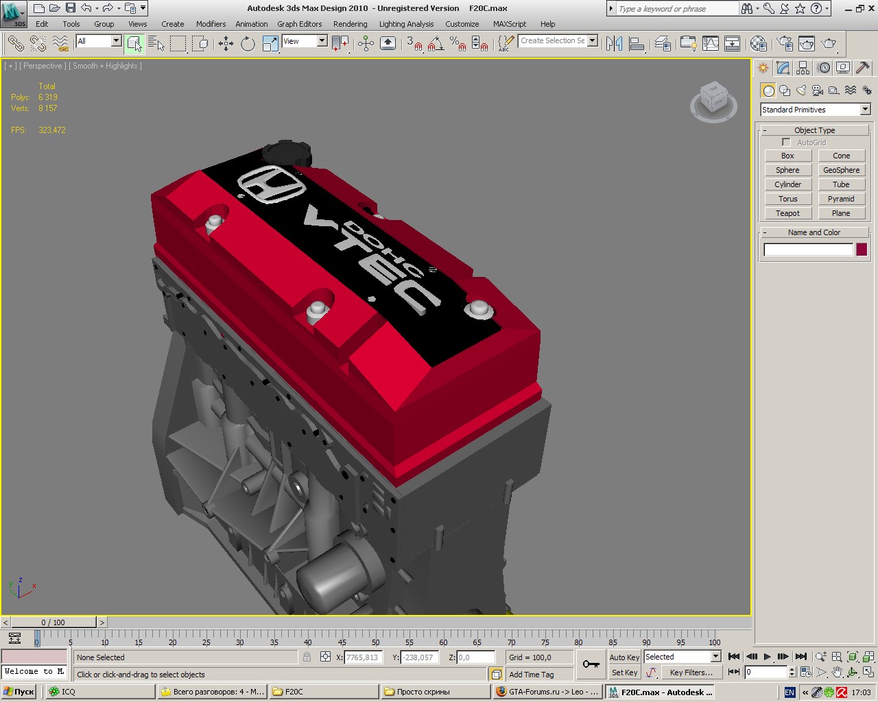Viewport: 878px width, 702px height.
Task: Select the Select and Link tool
Action: pyautogui.click(x=15, y=44)
